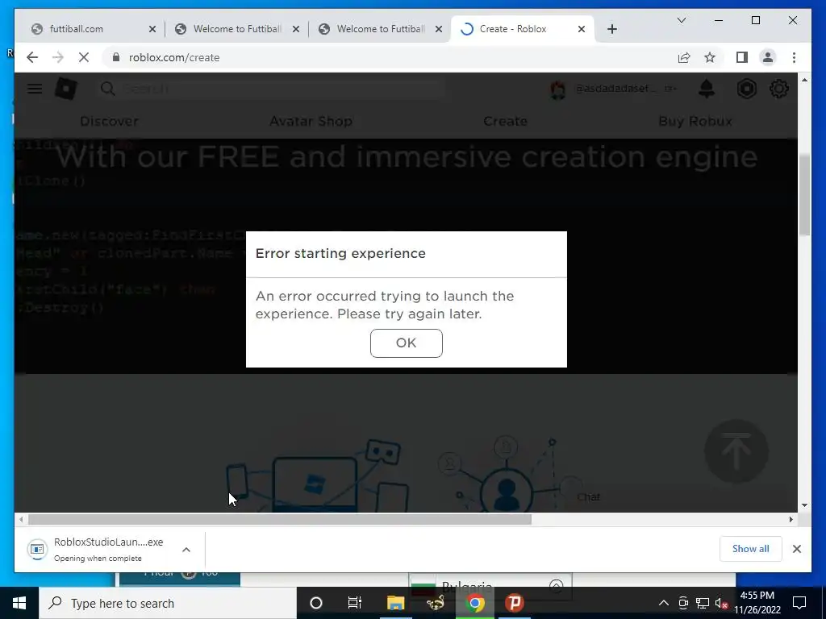Open the tab search dropdown

click(x=681, y=20)
